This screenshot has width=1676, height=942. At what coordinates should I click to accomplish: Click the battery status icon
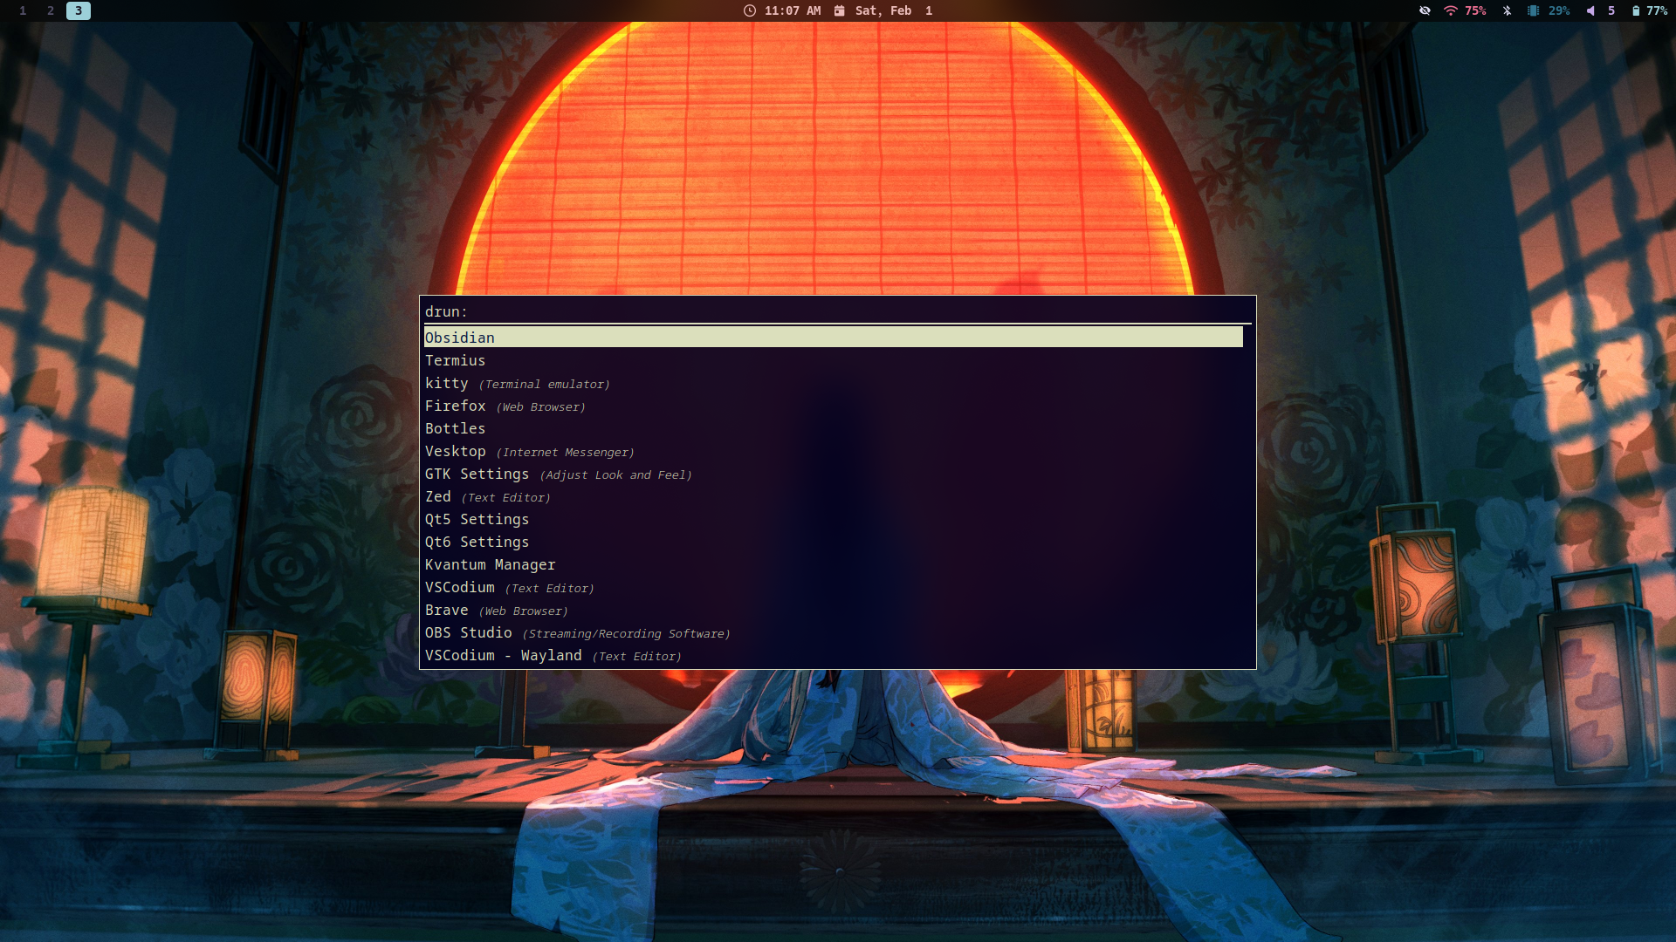1636,10
